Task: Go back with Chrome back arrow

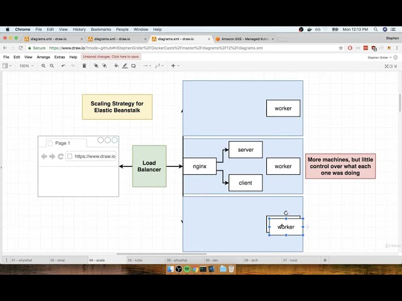Action: point(5,48)
